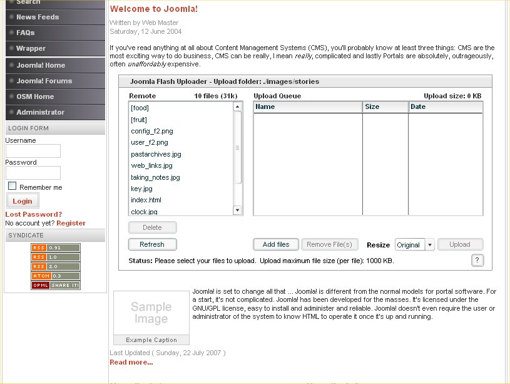Select the [fruit] folder in Remote list
The width and height of the screenshot is (510, 384).
point(180,120)
